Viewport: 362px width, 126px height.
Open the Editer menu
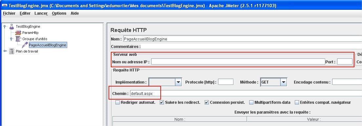pos(25,13)
